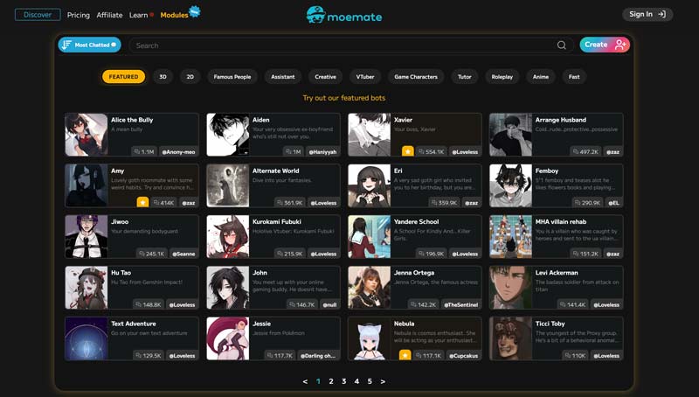Select the VTuber category filter

366,77
